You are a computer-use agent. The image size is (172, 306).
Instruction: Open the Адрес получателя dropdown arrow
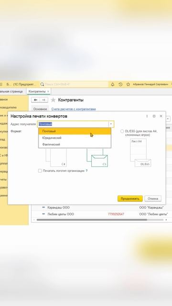(x=111, y=124)
